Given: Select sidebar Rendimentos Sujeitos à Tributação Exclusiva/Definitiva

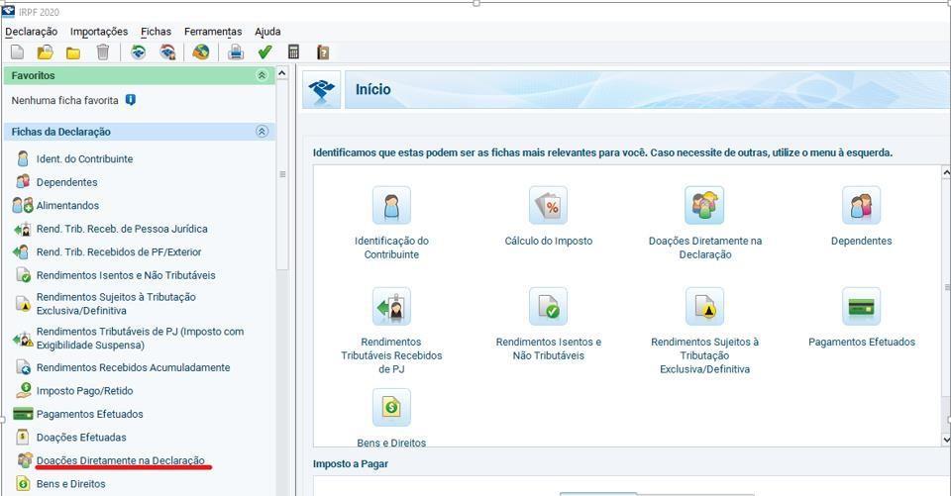Looking at the screenshot, I should (x=116, y=304).
